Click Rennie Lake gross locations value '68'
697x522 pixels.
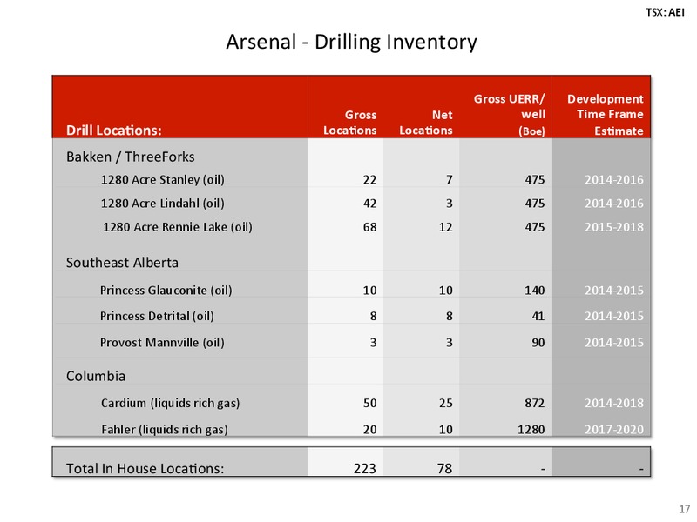[369, 227]
